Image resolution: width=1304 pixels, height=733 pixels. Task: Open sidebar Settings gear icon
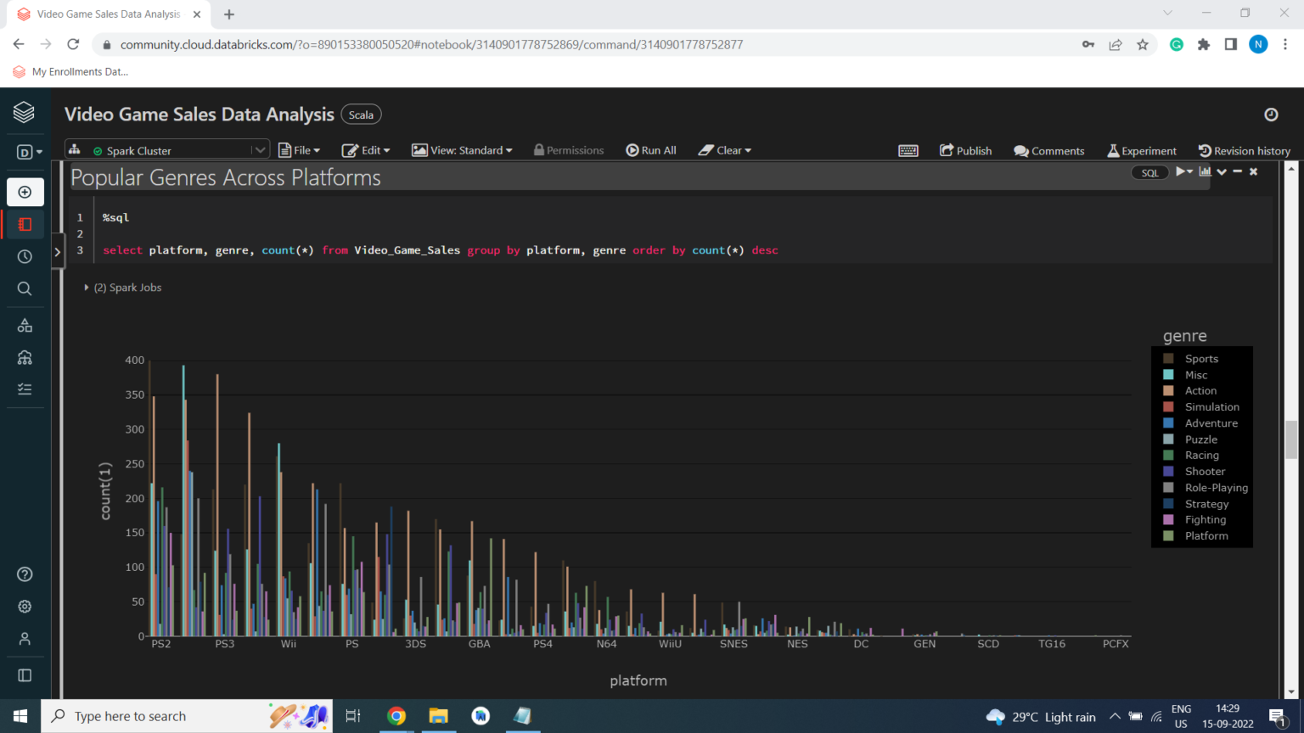coord(25,607)
